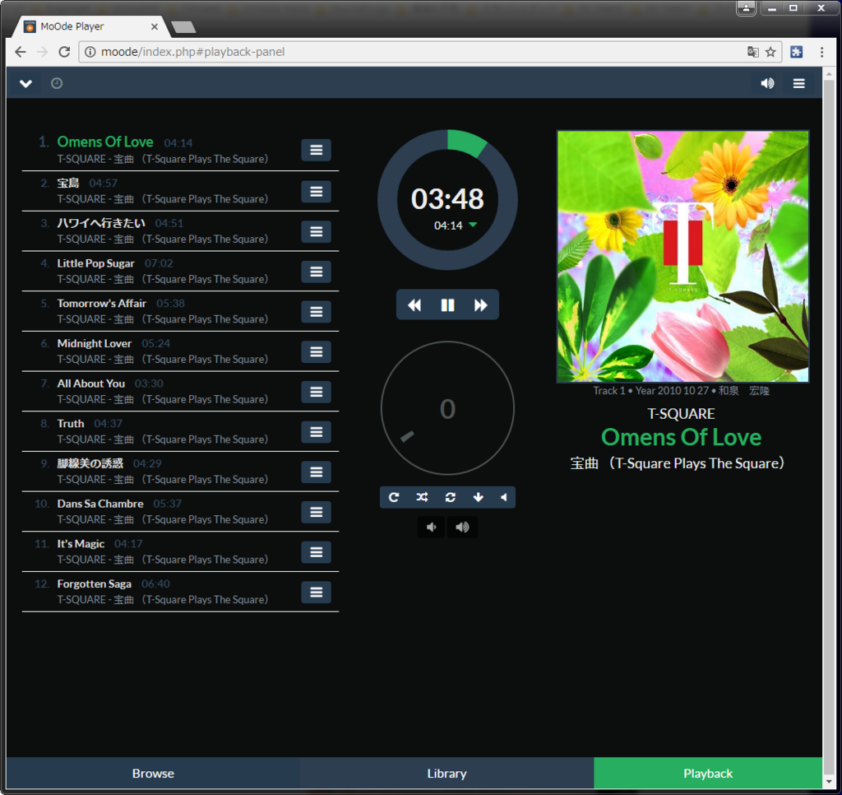The height and width of the screenshot is (795, 842).
Task: Open menu for Midnight Lover track
Action: point(316,351)
